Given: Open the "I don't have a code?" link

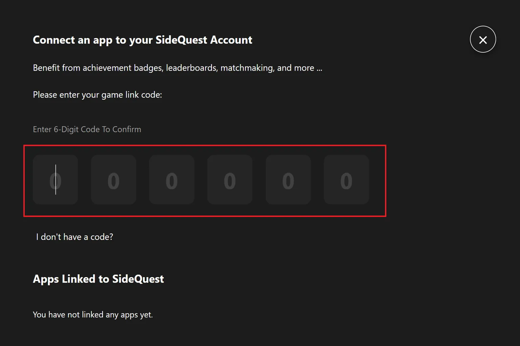Looking at the screenshot, I should point(74,237).
